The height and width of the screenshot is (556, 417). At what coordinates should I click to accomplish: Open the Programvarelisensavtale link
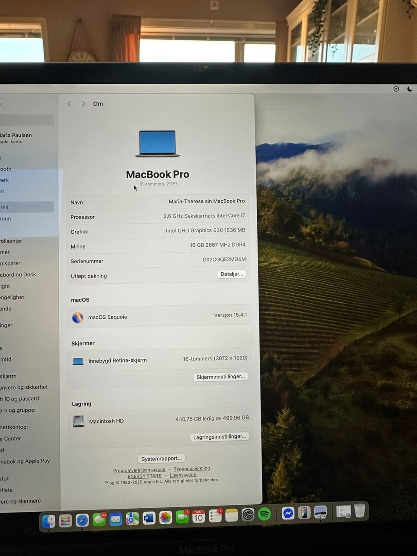click(x=139, y=470)
